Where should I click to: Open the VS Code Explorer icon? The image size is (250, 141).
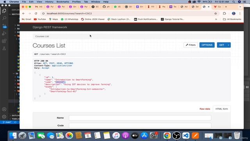4,11
